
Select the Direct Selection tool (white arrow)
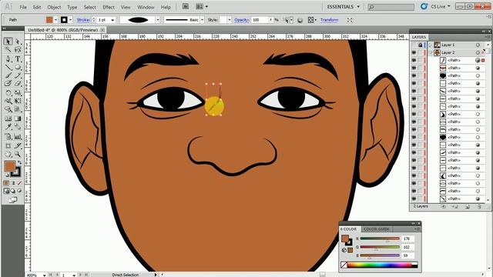click(18, 42)
